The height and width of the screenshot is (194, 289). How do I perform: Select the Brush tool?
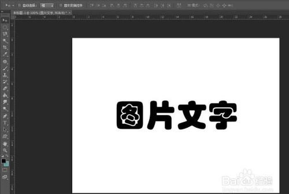5,69
